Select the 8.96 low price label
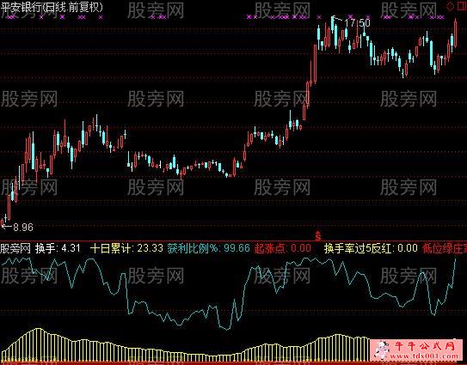467x365 pixels. pos(23,228)
